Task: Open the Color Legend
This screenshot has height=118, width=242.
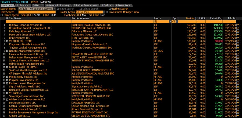Action: click(x=10, y=15)
